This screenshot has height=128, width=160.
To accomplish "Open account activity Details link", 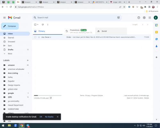I will [x=147, y=98].
